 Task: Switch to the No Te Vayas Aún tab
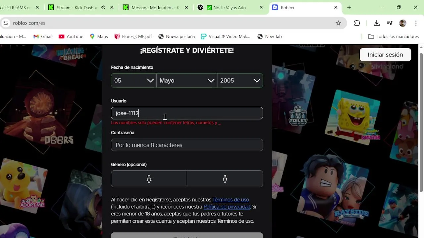pos(230,7)
